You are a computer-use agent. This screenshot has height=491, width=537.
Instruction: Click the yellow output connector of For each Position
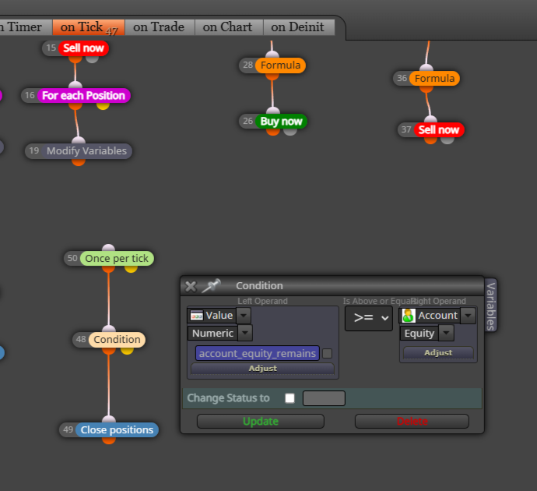(103, 106)
